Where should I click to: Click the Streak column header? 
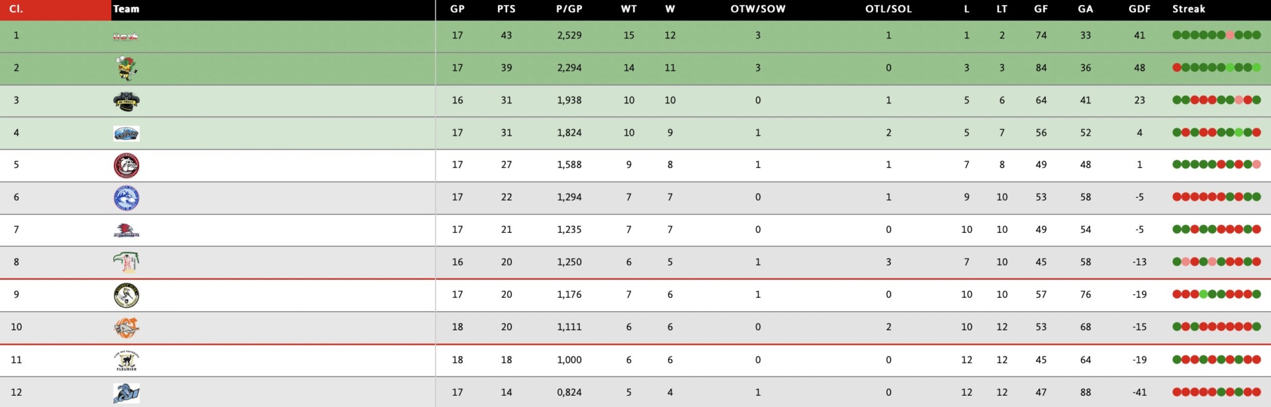[x=1189, y=9]
